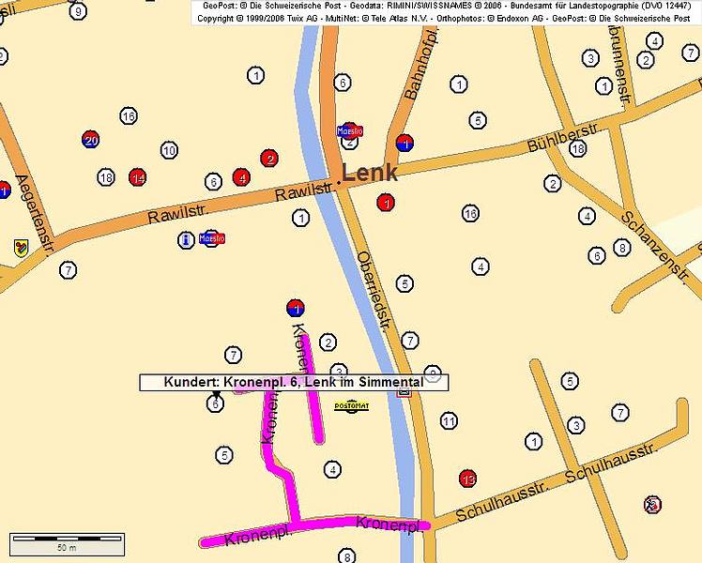This screenshot has height=563, width=702.
Task: Select white house-number marker 16 near Oberriedstr.
Action: click(470, 214)
